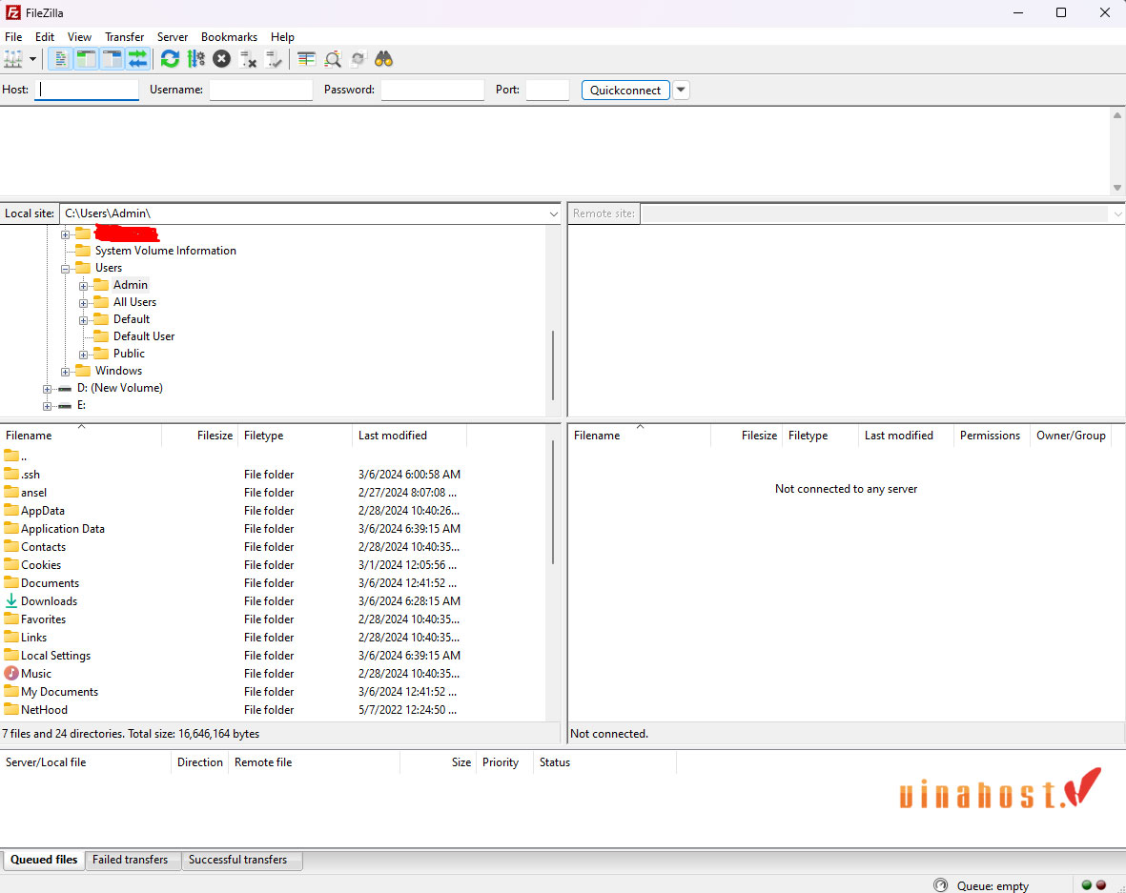Cancel the current operation icon

click(222, 59)
